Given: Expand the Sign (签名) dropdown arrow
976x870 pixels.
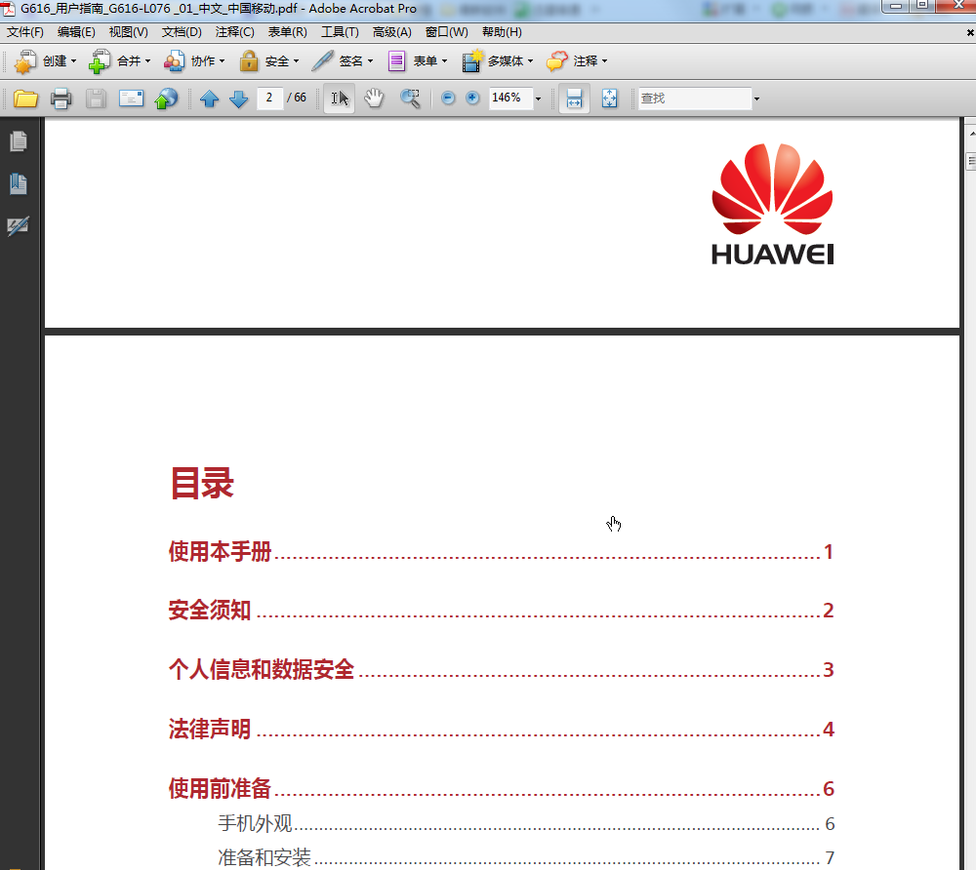Looking at the screenshot, I should click(370, 60).
